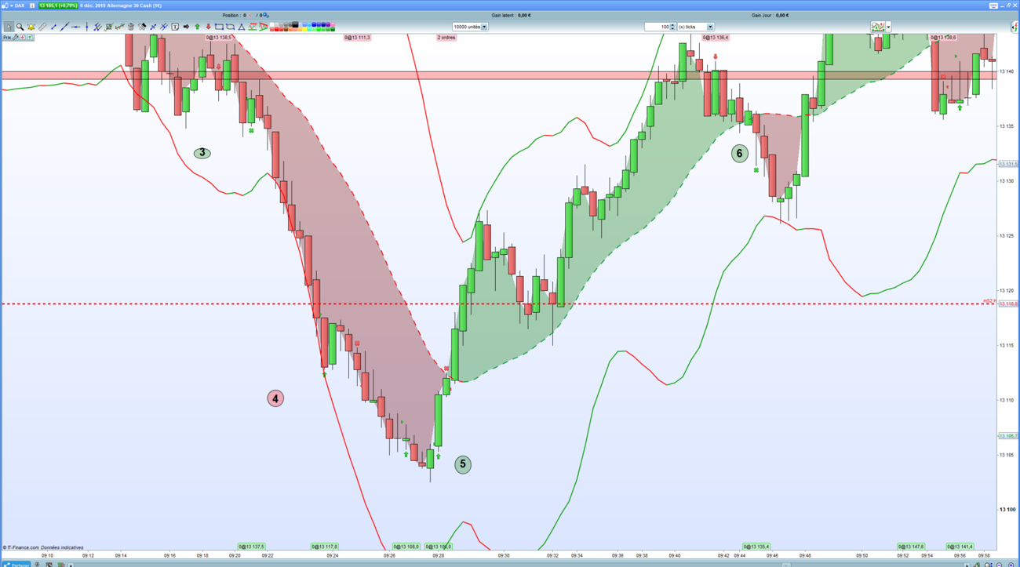Click the "0@13 138,6" order label
1020x567 pixels.
coord(943,38)
